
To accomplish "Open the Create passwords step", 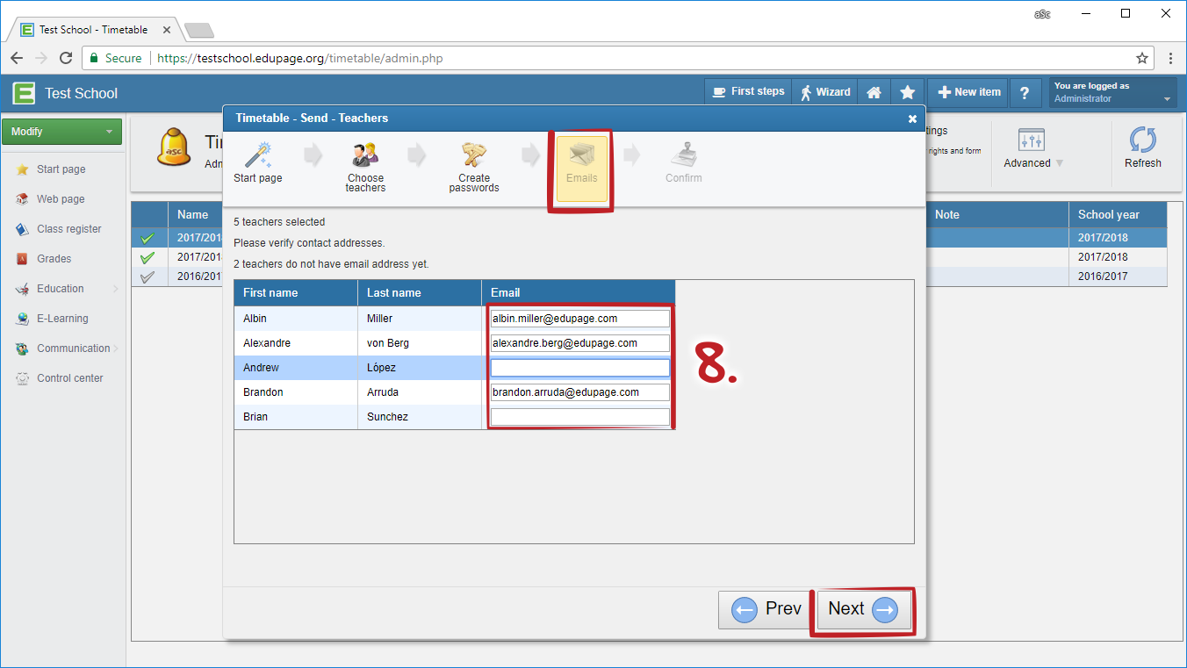I will (474, 156).
